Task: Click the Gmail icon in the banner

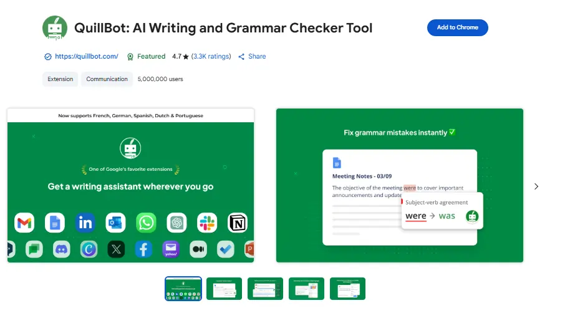Action: point(24,222)
